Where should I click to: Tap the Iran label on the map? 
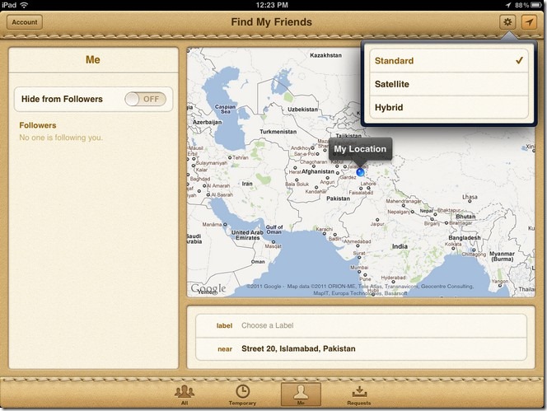(x=247, y=184)
